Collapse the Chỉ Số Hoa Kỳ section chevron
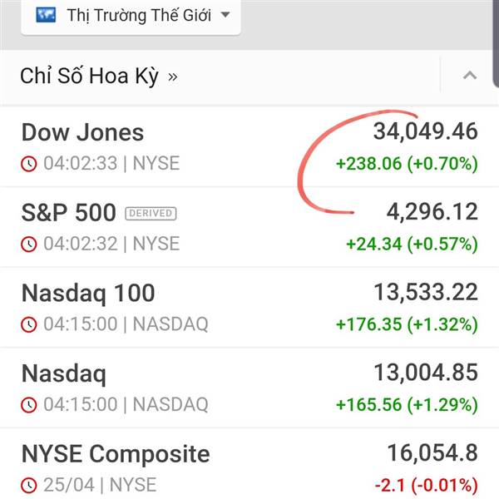The width and height of the screenshot is (499, 499). point(470,76)
